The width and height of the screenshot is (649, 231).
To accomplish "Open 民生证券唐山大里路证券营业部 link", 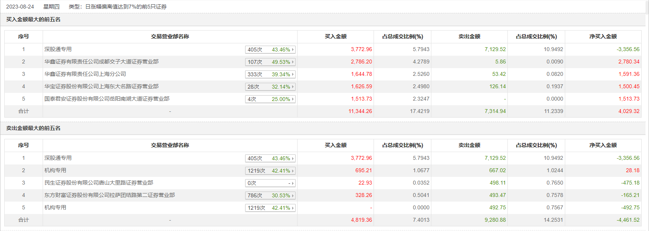I will [99, 183].
